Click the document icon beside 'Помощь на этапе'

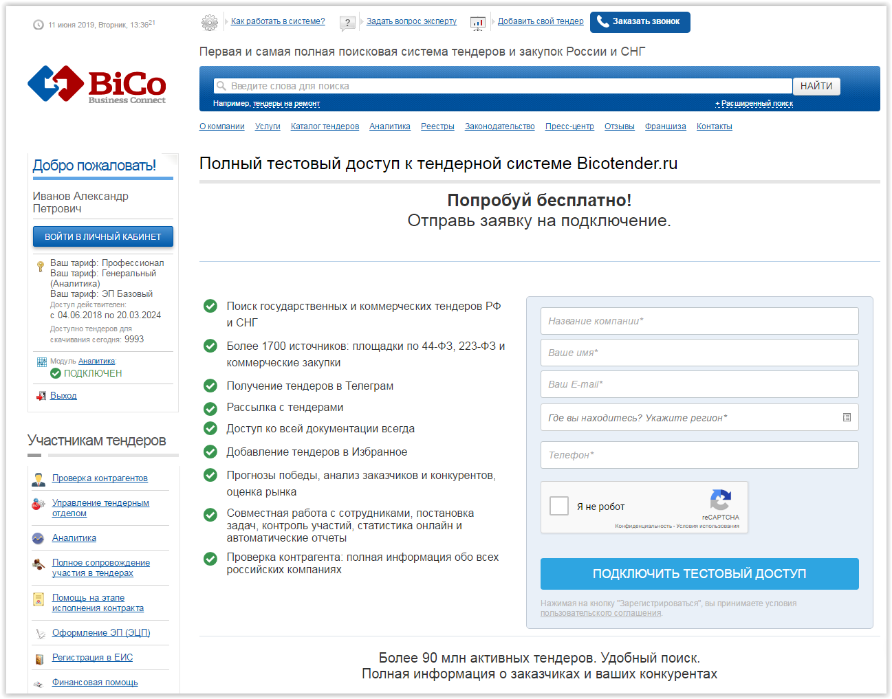click(39, 599)
